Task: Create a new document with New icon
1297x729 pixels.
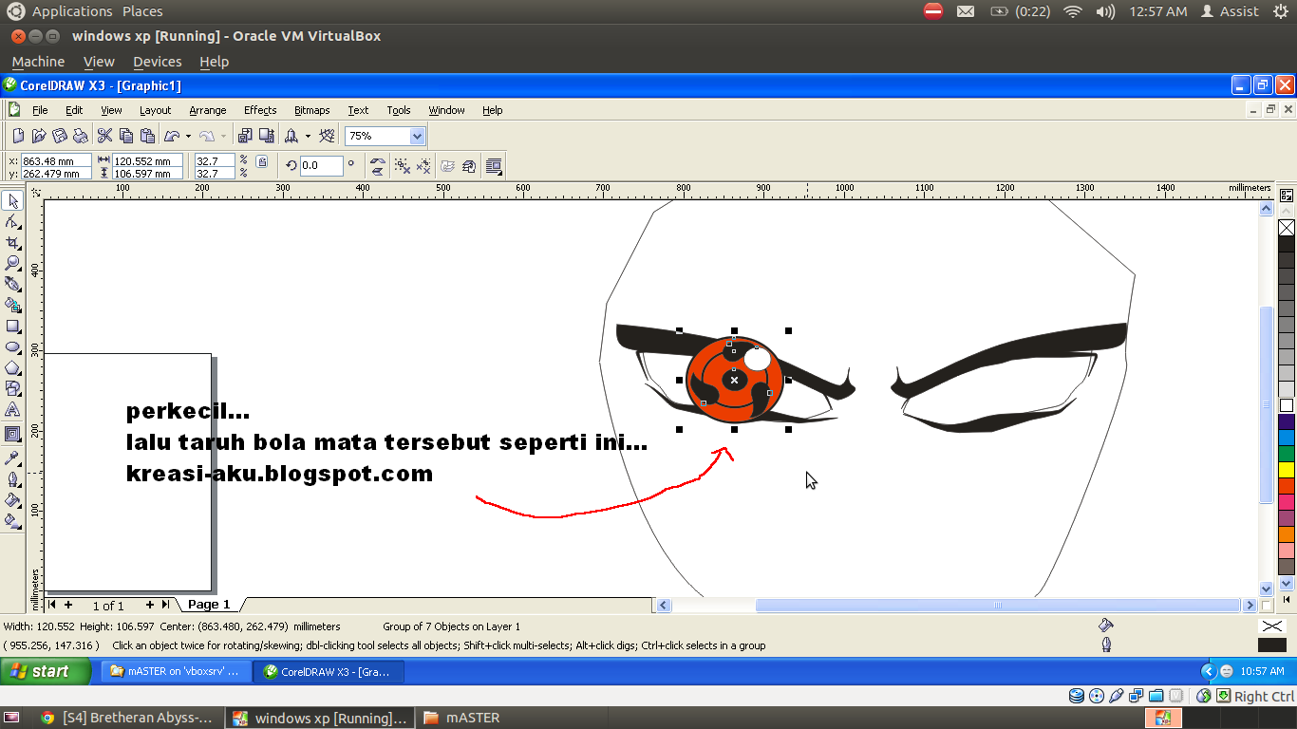Action: pyautogui.click(x=18, y=136)
